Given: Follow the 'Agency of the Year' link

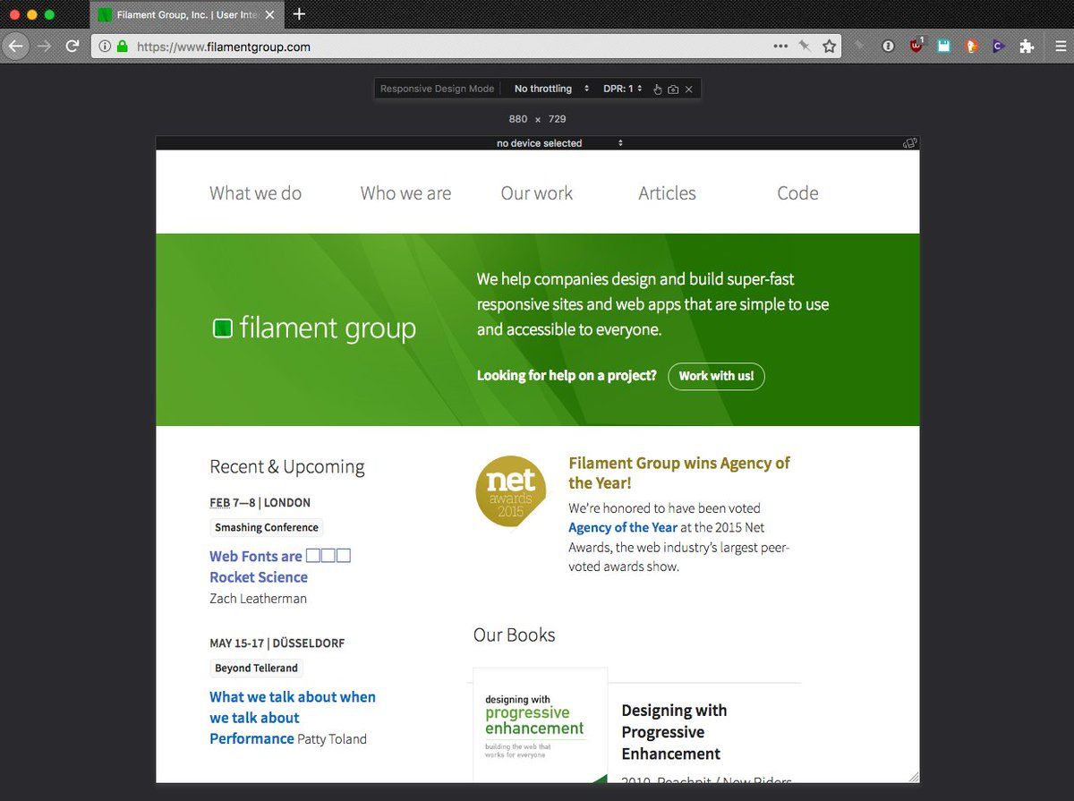Looking at the screenshot, I should coord(623,527).
